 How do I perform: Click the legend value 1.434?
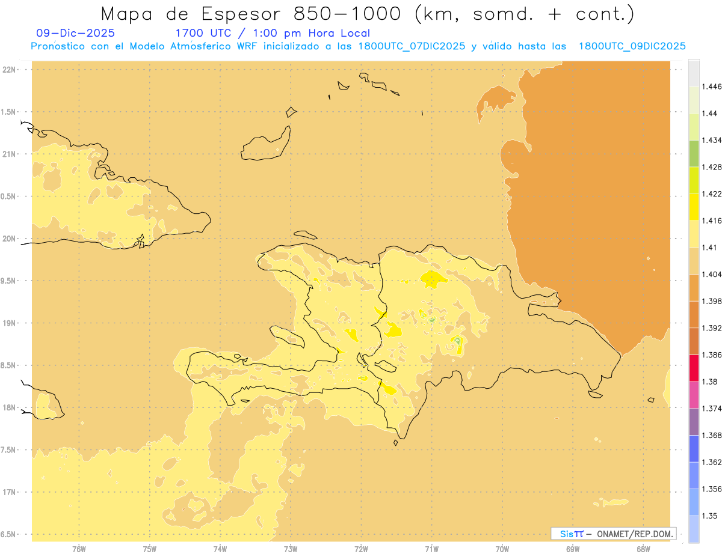tap(711, 140)
